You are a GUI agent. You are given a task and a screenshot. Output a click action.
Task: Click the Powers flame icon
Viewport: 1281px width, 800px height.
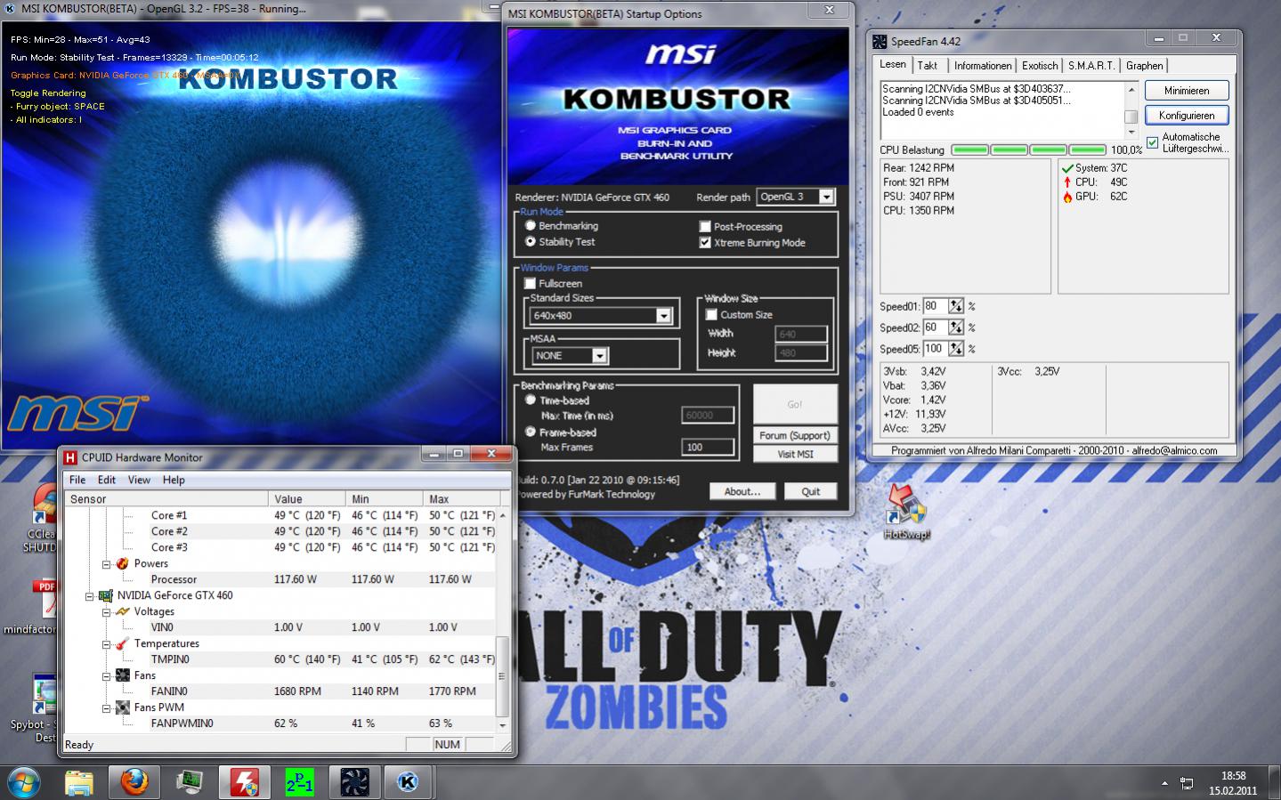(x=122, y=563)
